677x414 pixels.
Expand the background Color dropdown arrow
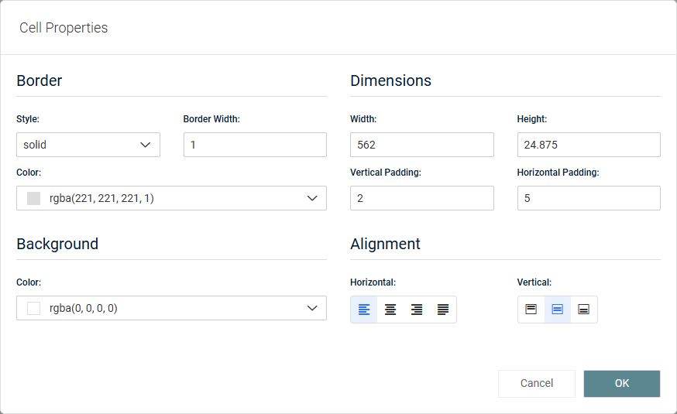(312, 308)
